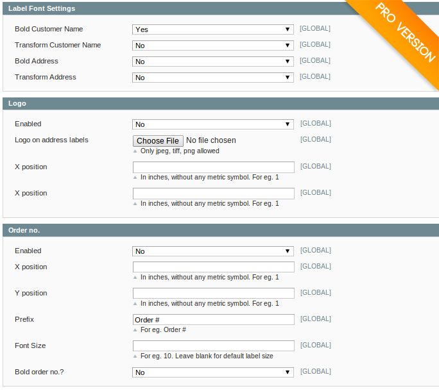Click the first Logo X position field
439x391 pixels.
tap(213, 167)
